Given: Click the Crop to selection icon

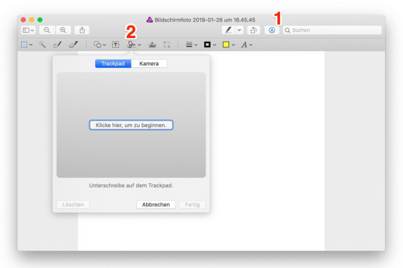Looking at the screenshot, I should click(167, 44).
